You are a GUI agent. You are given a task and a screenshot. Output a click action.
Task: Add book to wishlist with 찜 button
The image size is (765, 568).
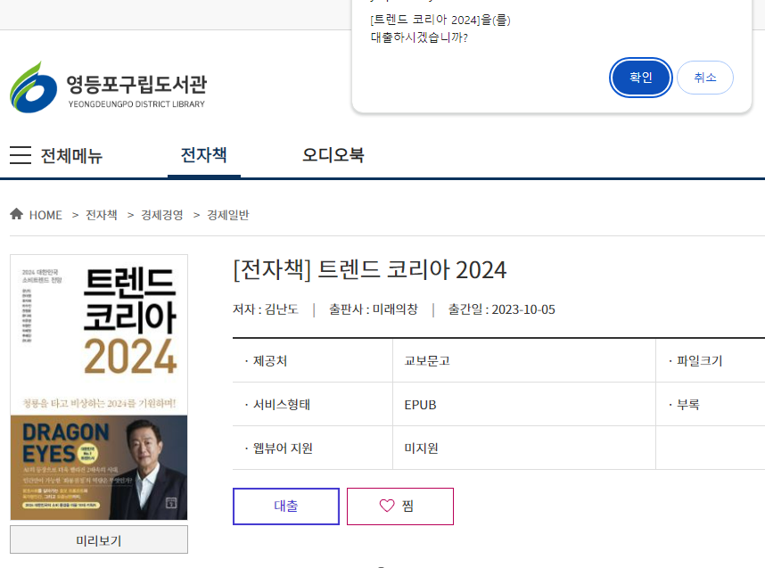(400, 506)
